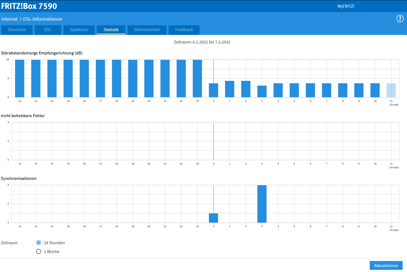Click the hour 14 bar in Störabstandsmarge chart
Screen dimensions: 407x272
52,78
